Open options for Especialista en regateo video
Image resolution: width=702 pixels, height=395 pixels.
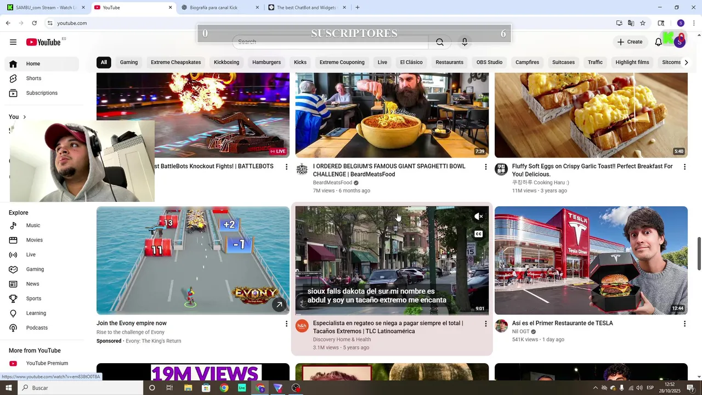(485, 324)
